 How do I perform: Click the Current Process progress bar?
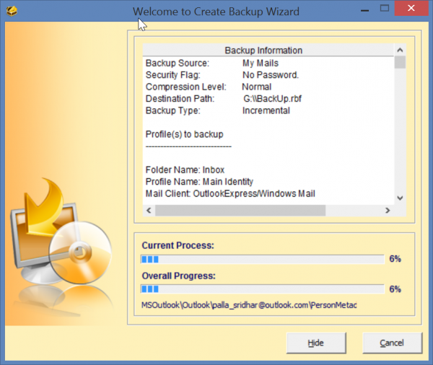[x=262, y=259]
